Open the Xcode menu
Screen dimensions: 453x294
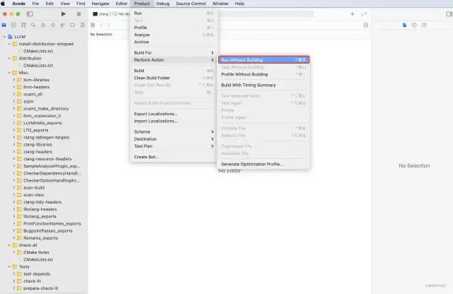[x=19, y=4]
